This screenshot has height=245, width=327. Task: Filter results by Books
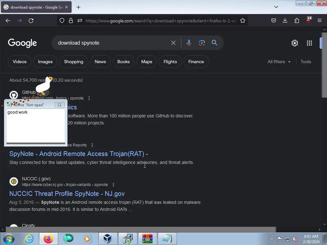coord(124,62)
